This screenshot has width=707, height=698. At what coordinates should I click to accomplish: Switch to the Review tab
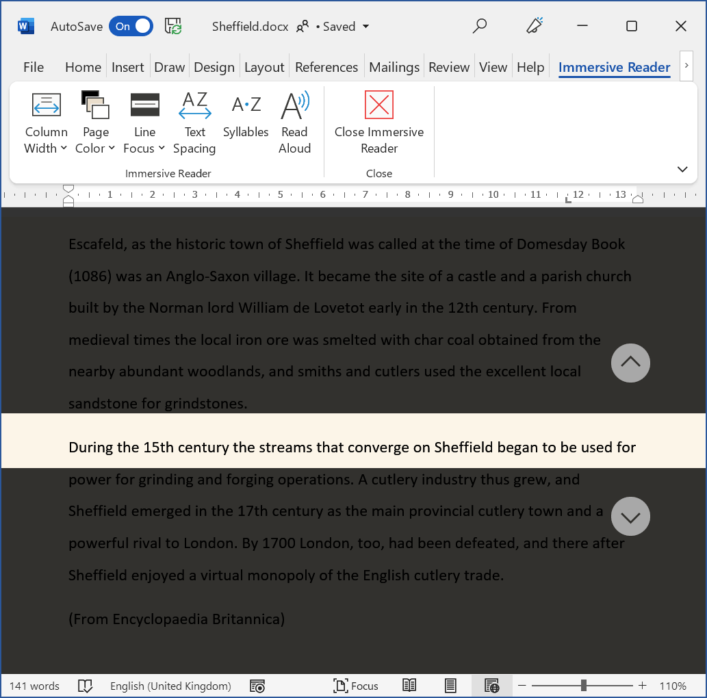click(x=448, y=67)
